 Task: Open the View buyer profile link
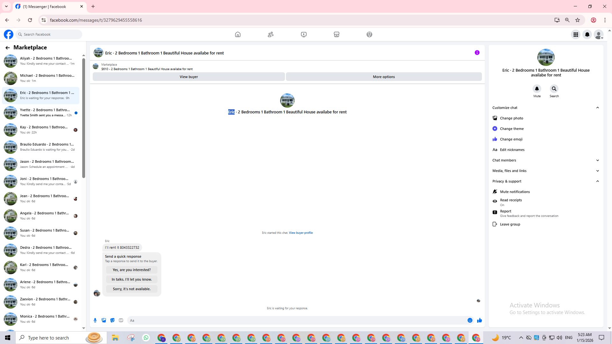pyautogui.click(x=301, y=233)
